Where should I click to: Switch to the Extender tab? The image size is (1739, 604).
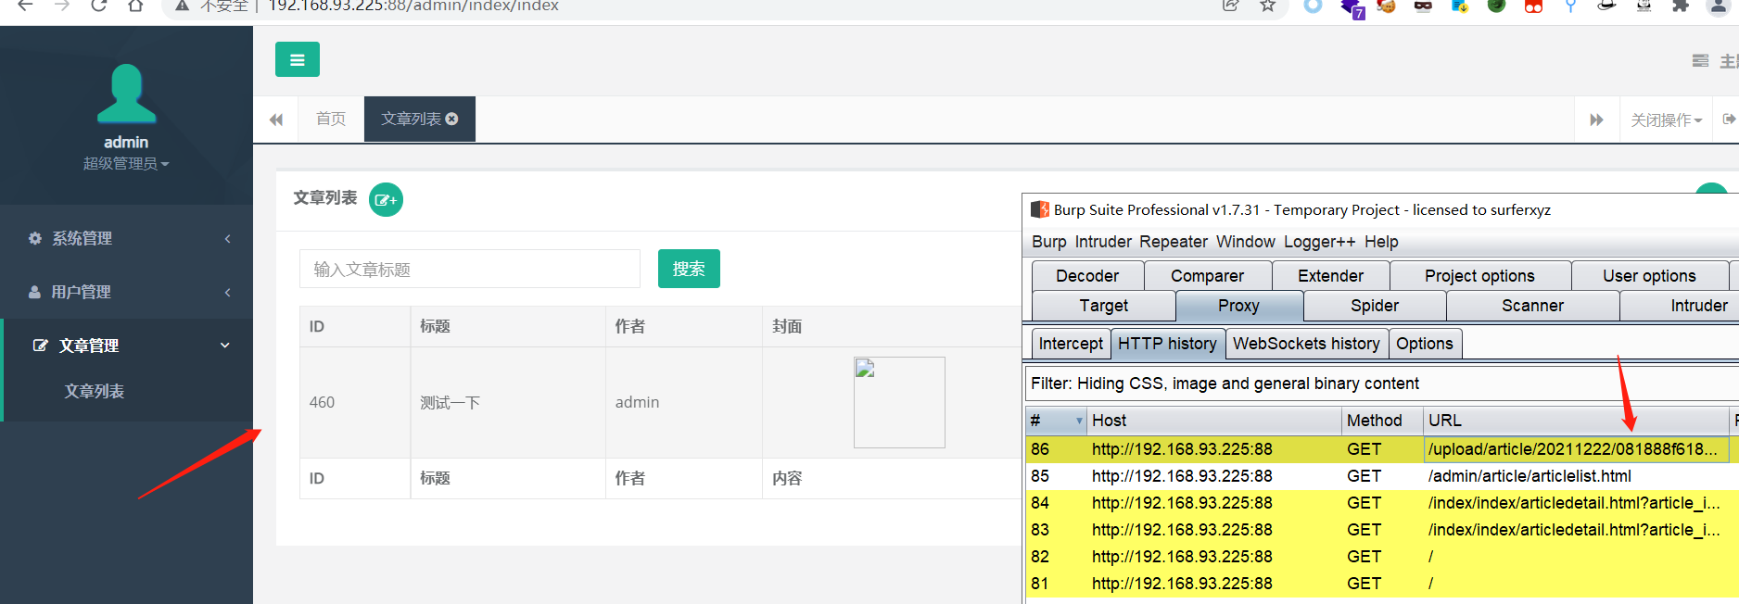coord(1330,276)
